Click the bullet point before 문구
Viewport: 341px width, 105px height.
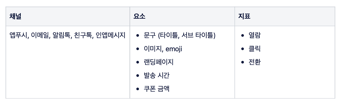coord(137,36)
